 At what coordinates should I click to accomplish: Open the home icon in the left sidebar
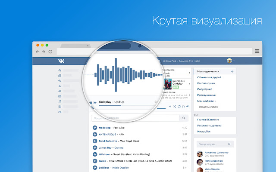point(60,70)
